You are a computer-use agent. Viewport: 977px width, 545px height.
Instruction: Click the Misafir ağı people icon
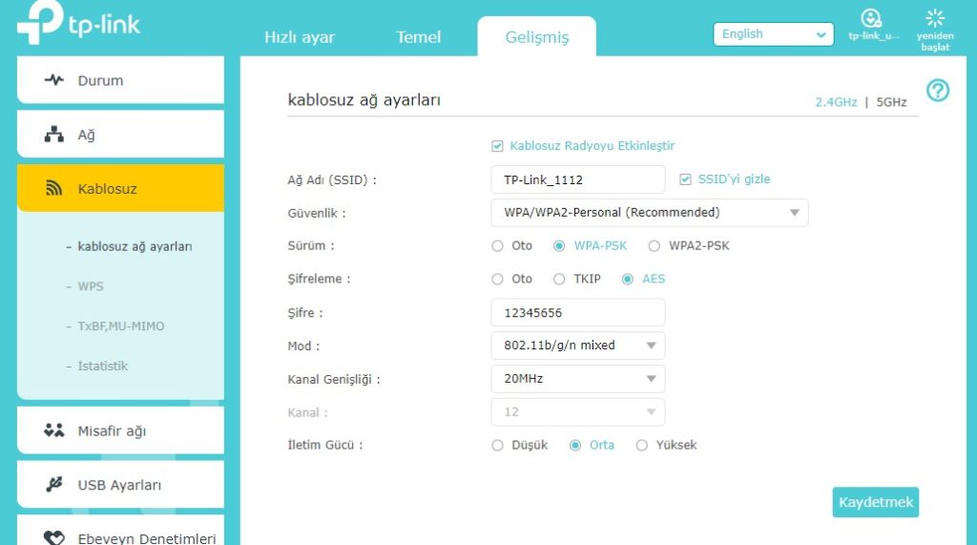54,430
